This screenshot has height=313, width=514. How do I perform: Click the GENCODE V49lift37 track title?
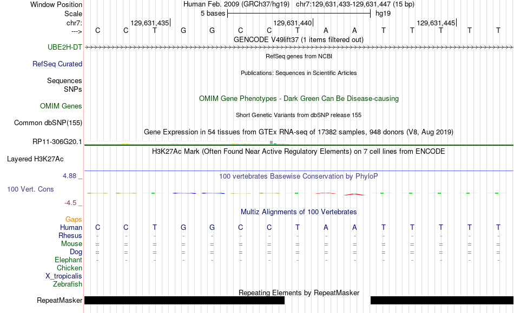(x=299, y=39)
